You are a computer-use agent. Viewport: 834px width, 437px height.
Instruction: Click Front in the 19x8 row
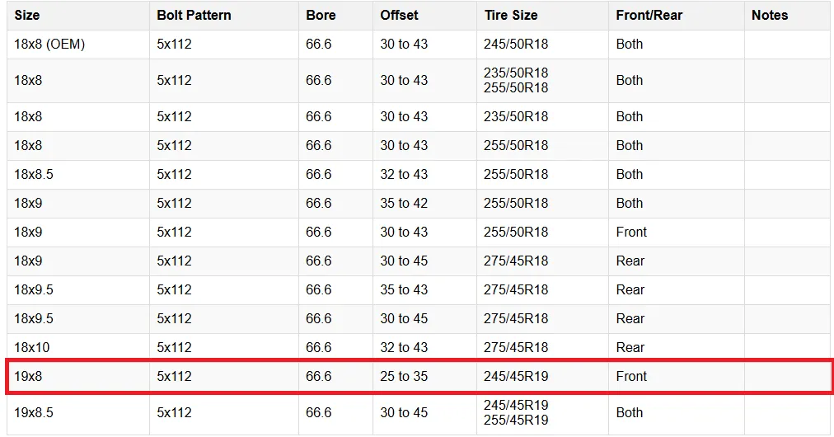(x=631, y=377)
